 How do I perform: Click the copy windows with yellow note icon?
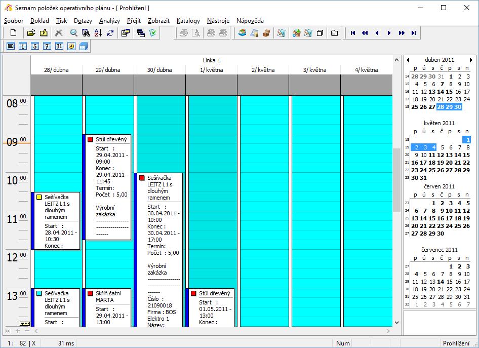[x=126, y=33]
